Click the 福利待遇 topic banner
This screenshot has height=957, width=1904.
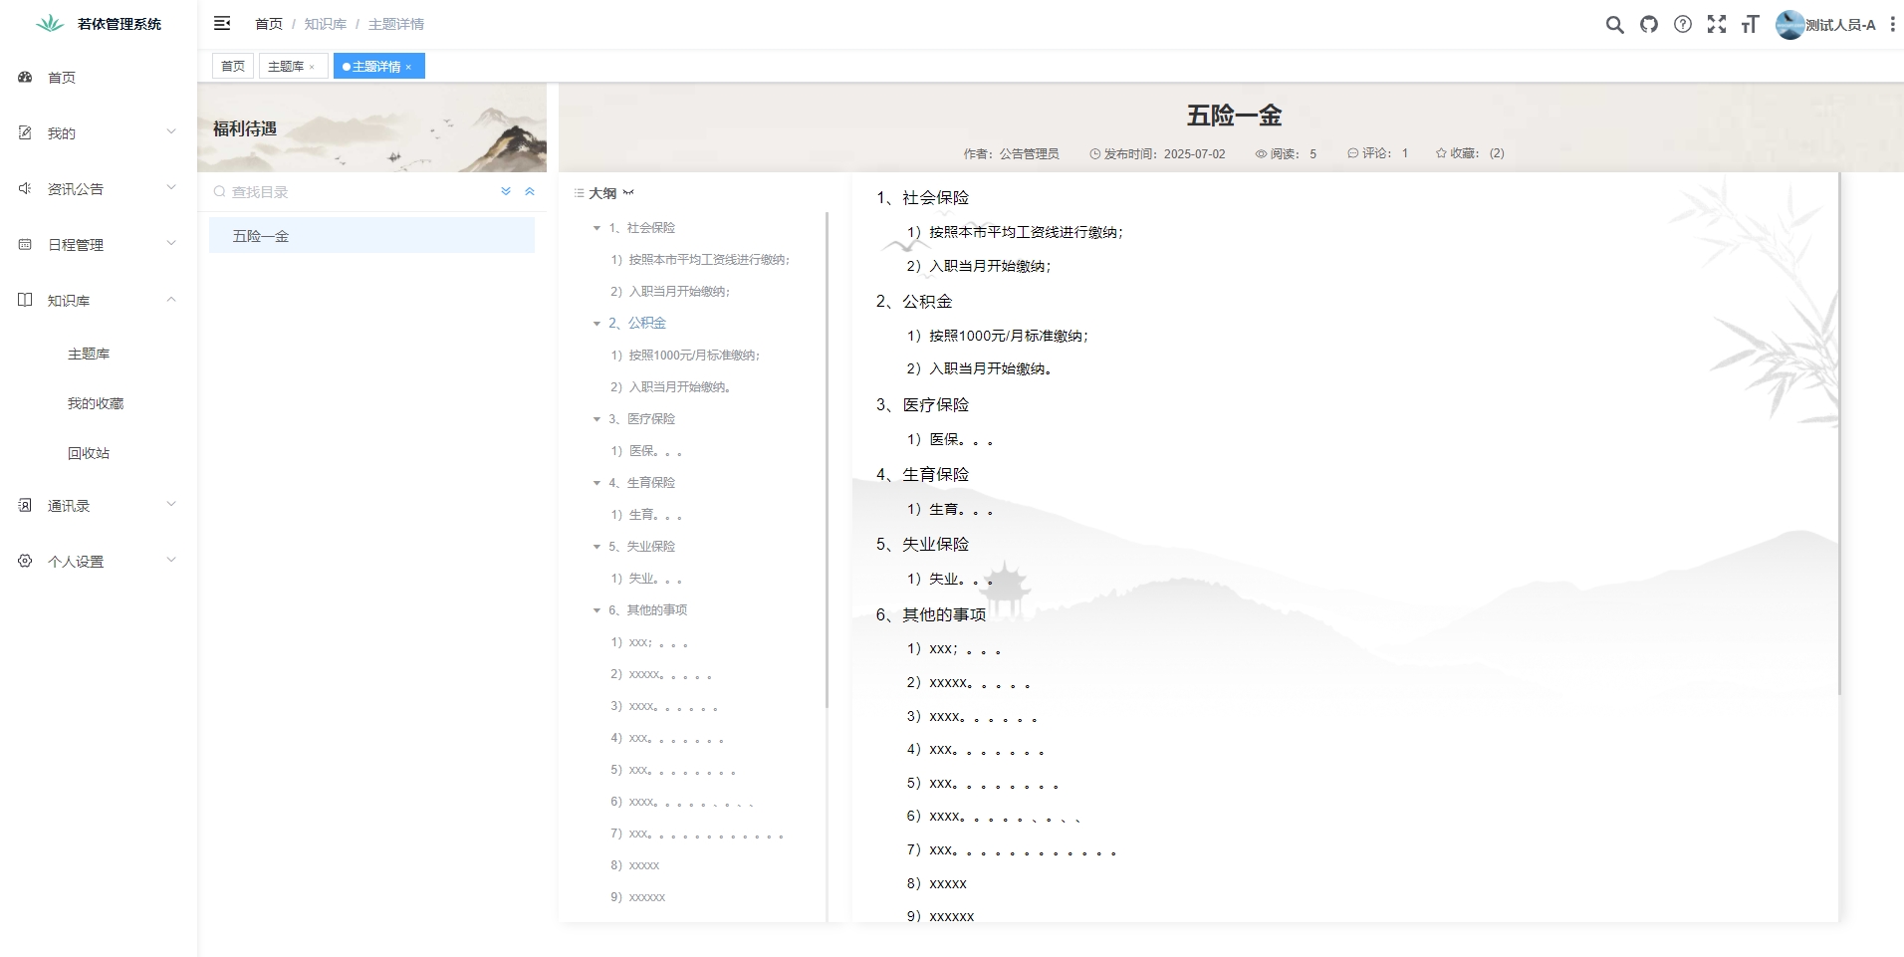coord(371,127)
